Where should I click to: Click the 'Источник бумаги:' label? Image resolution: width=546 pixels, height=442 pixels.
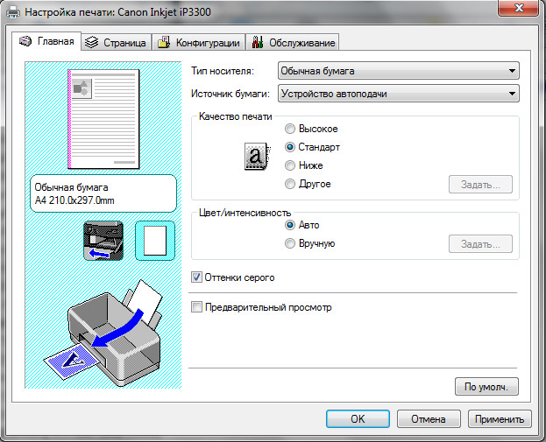click(230, 94)
